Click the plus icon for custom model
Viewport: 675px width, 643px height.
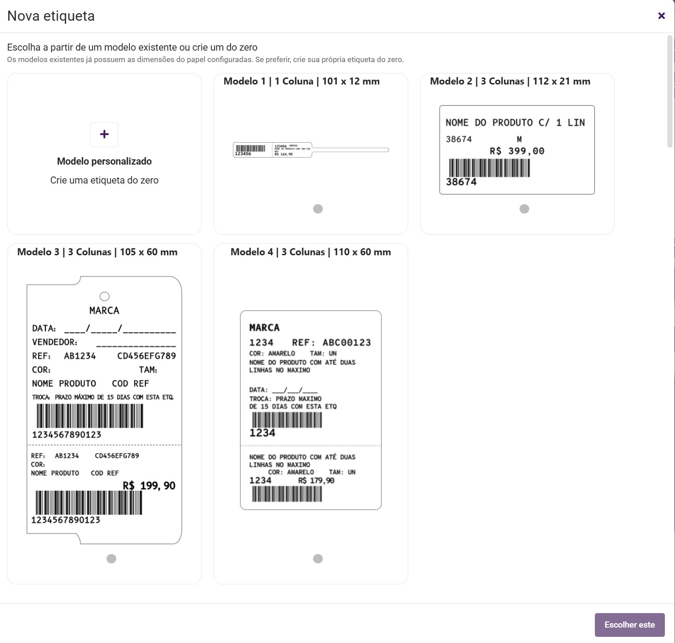click(104, 135)
